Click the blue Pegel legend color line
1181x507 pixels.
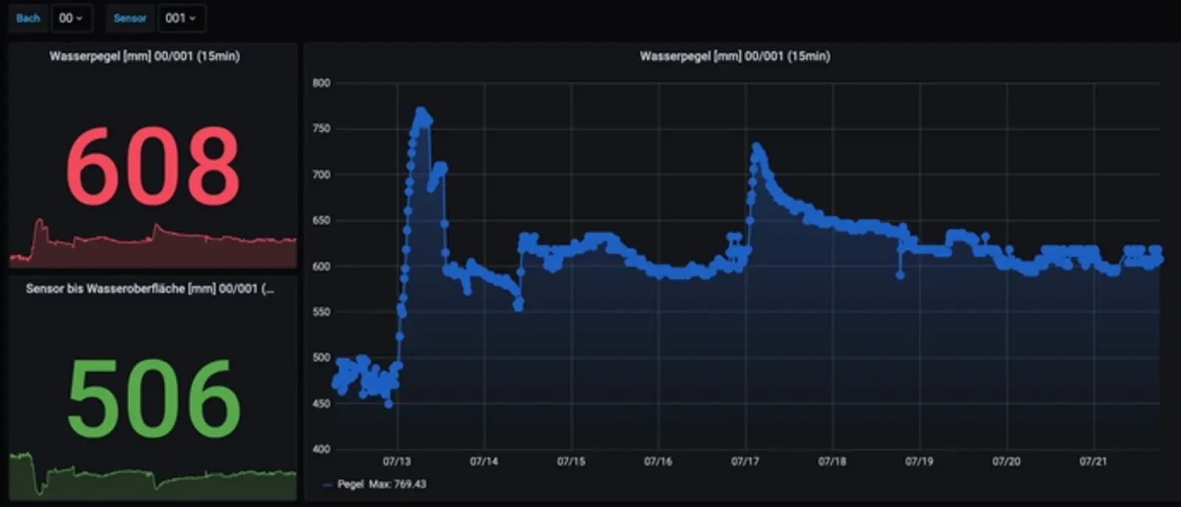327,485
